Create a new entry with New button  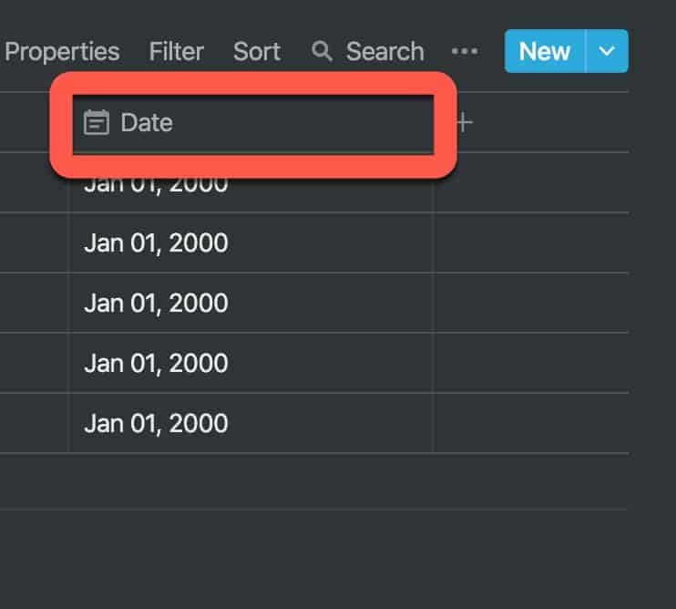(545, 51)
